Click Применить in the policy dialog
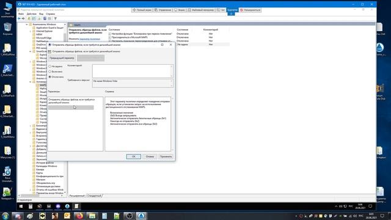Viewport: 391px width, 220px height. pyautogui.click(x=166, y=156)
